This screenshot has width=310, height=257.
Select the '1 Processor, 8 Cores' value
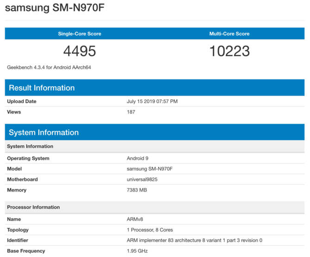click(x=150, y=230)
